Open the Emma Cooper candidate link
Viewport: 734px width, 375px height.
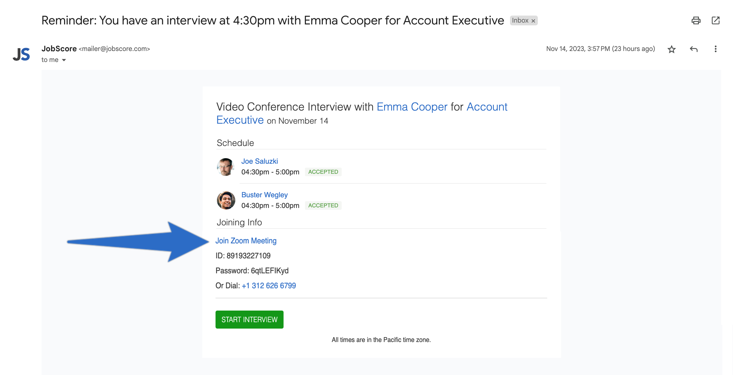point(412,107)
